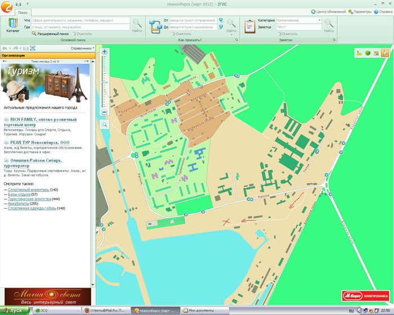Switch to the Поиск tab
Screen dimensions: 394x315
(23, 12)
